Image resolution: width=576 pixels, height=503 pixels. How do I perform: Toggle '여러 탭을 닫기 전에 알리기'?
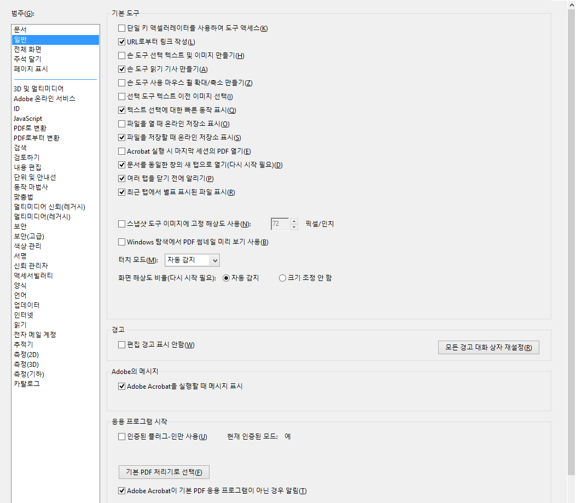121,178
